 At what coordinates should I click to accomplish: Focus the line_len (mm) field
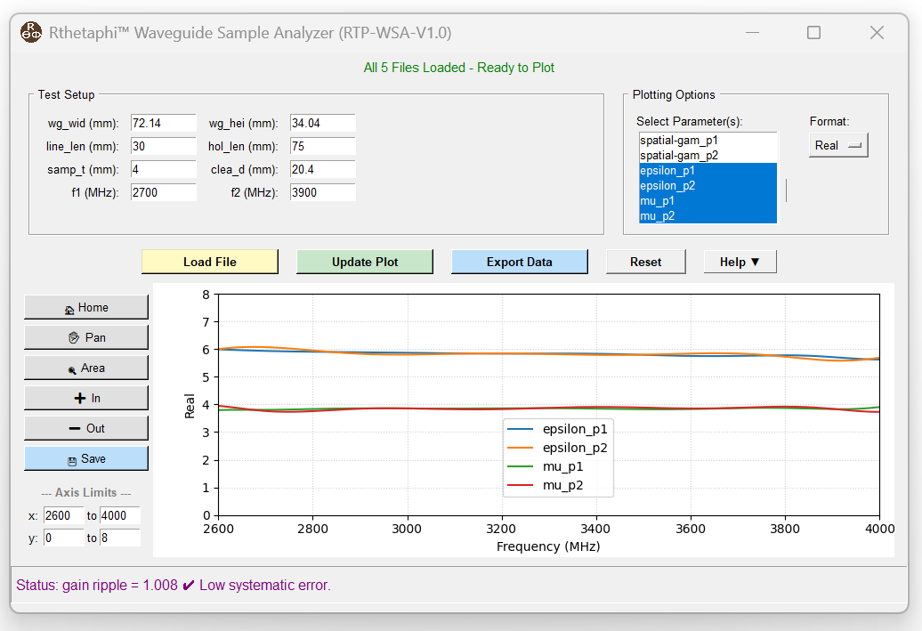click(x=164, y=147)
